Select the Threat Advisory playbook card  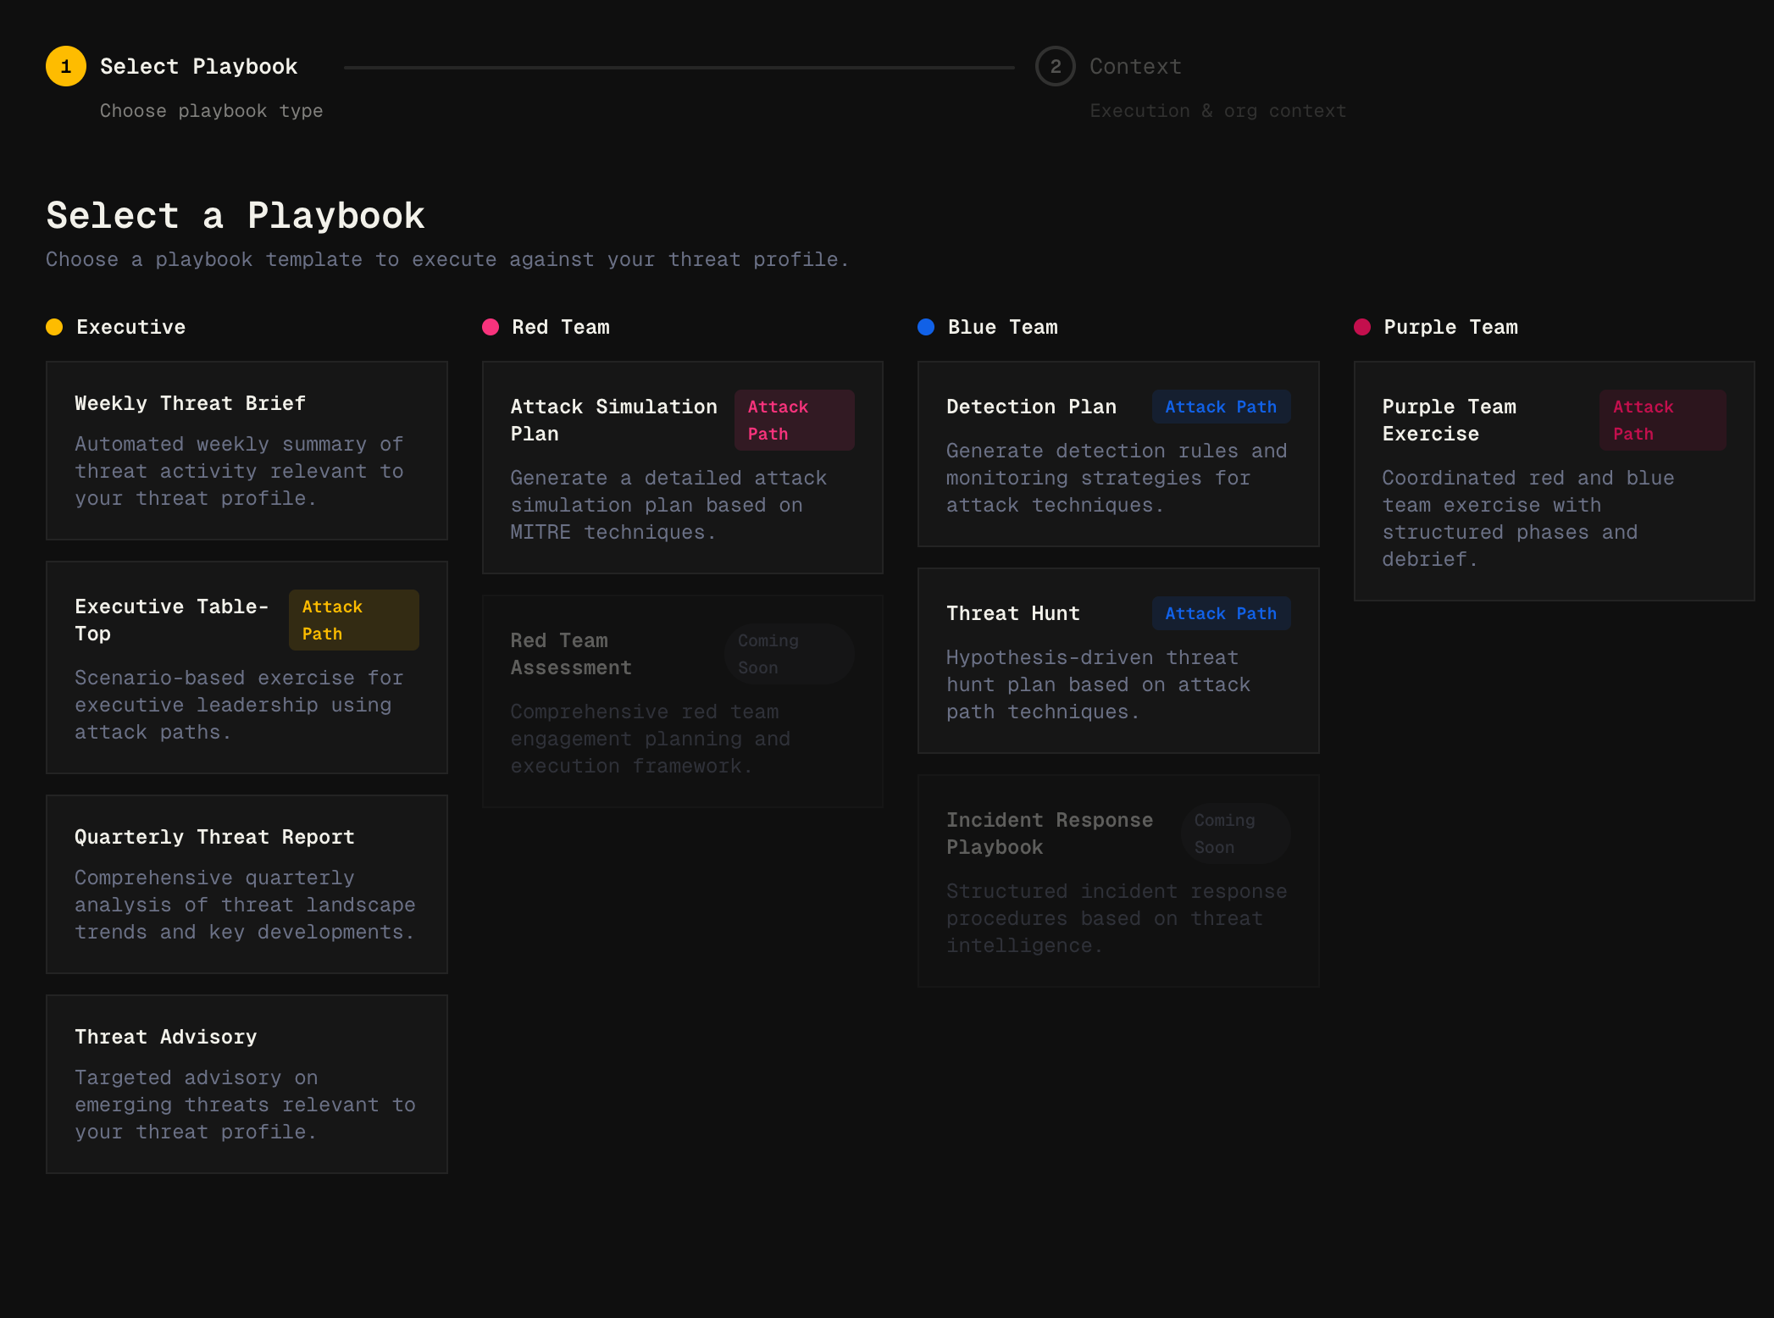247,1084
